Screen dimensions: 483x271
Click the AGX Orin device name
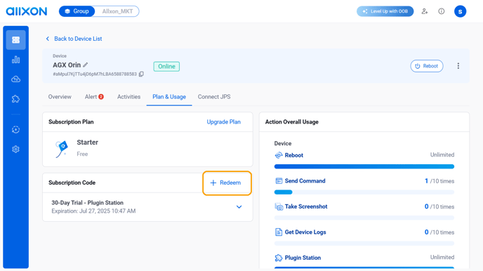67,65
